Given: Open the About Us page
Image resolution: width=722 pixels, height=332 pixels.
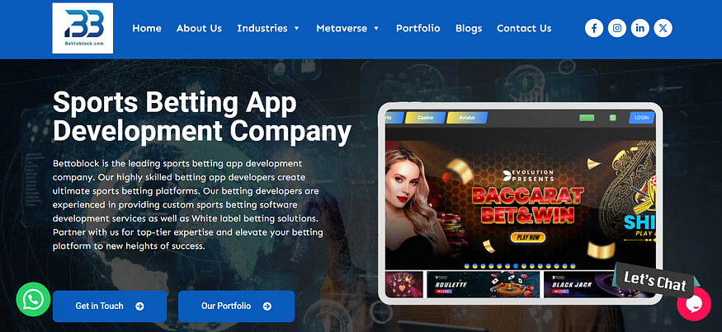Looking at the screenshot, I should pos(199,28).
